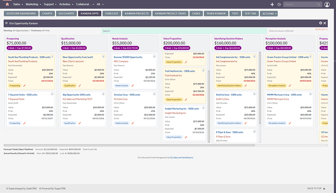Click the Refresh link

coord(321,29)
